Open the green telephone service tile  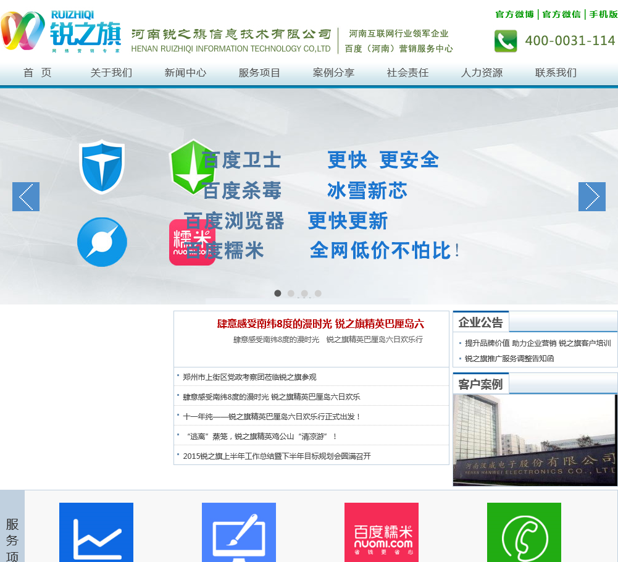point(524,532)
